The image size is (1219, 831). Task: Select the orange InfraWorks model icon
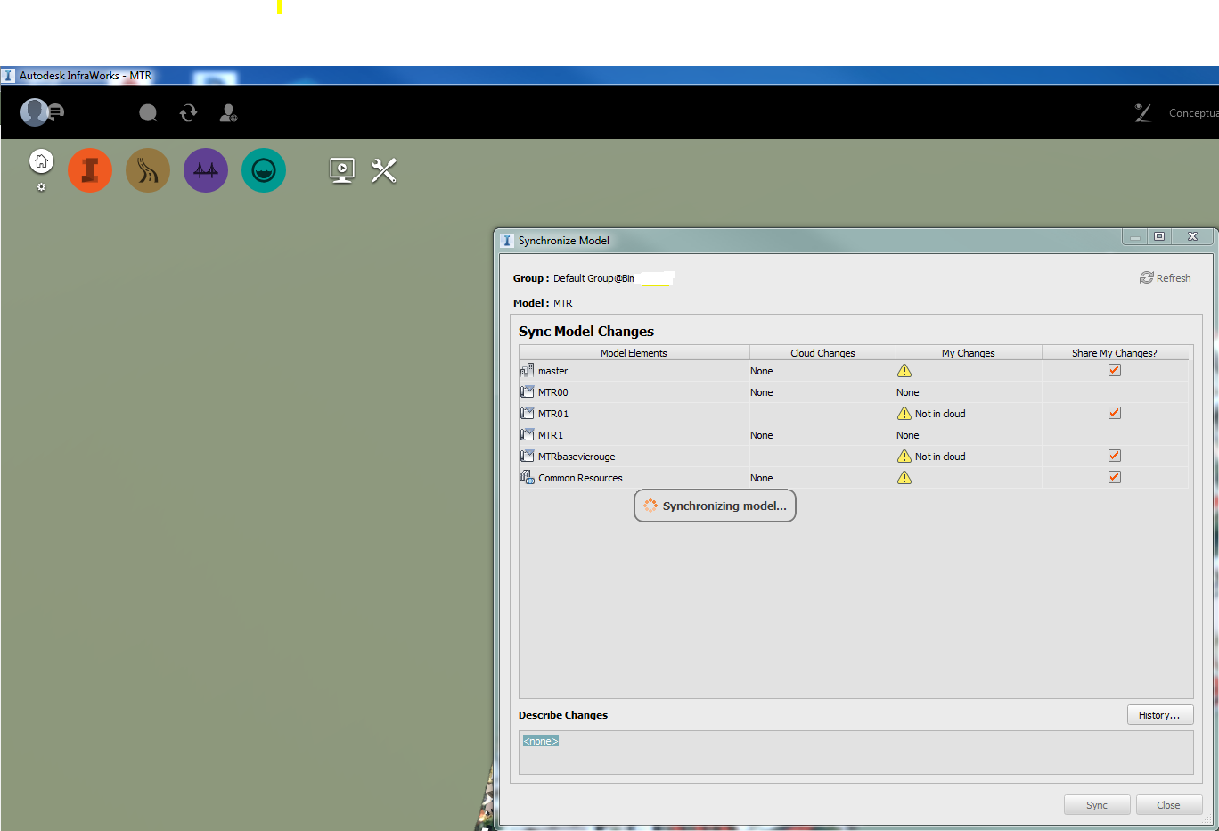point(89,169)
